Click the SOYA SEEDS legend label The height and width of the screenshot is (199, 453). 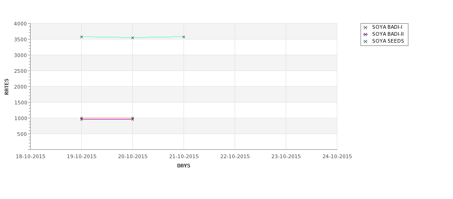pos(388,41)
